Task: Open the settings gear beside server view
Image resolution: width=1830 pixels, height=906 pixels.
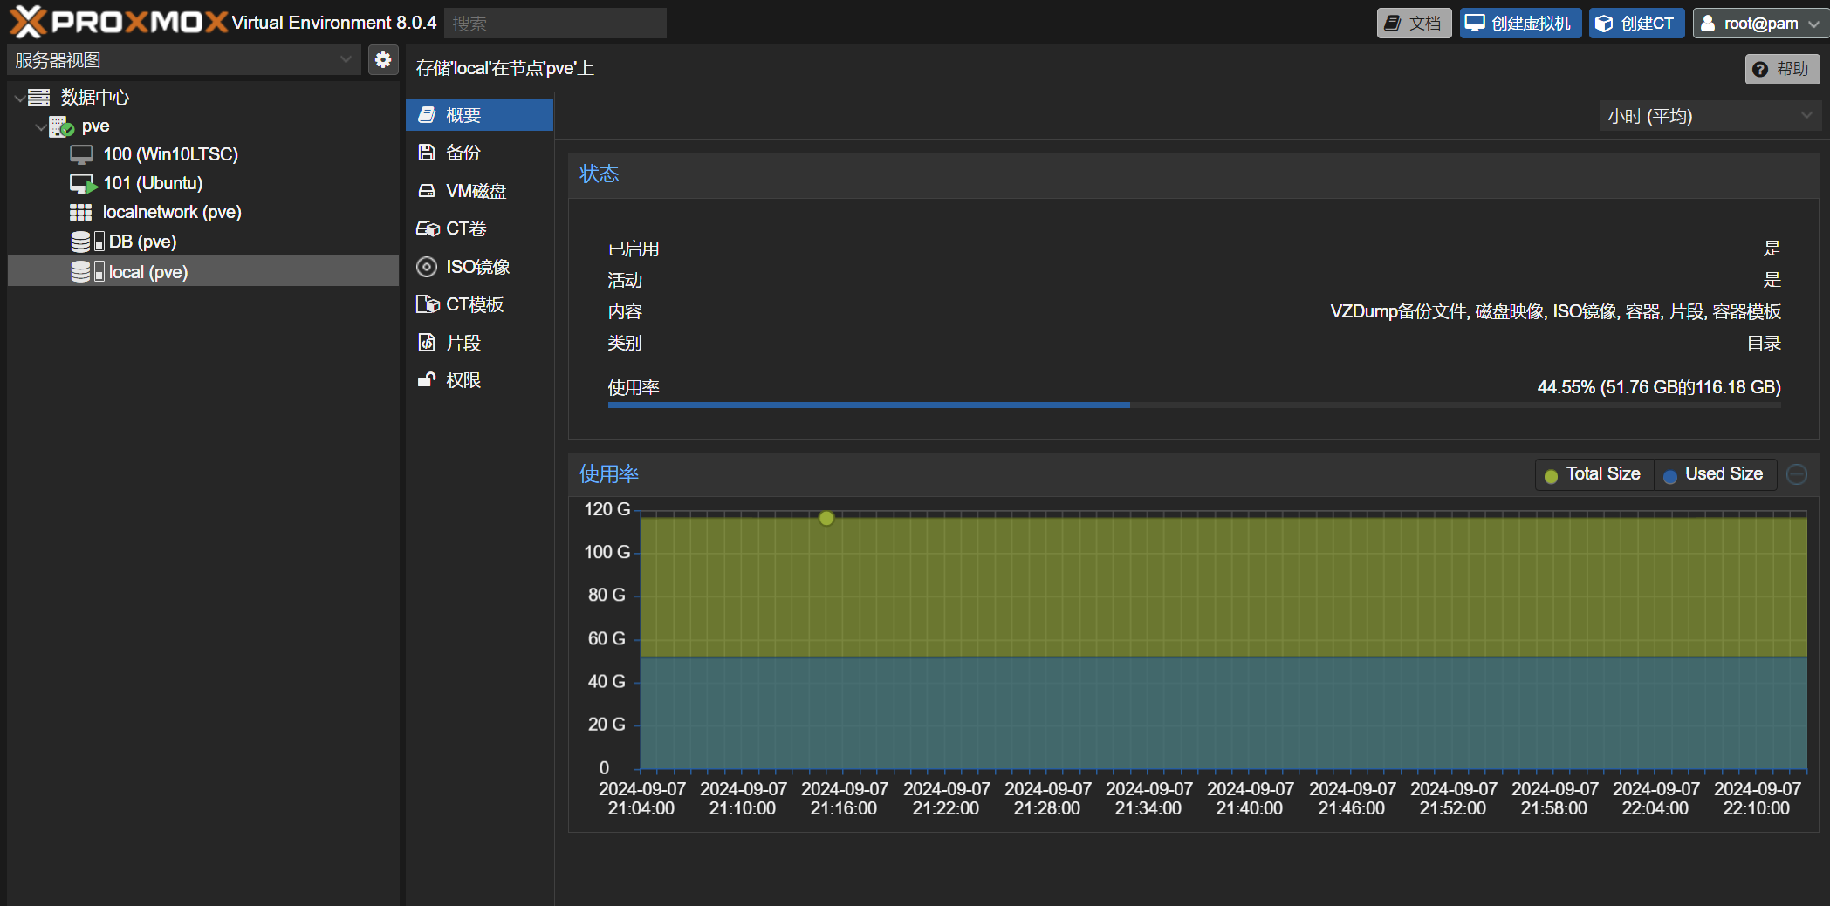Action: point(382,59)
